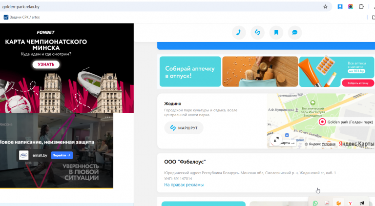
Task: Open the all bookmarks folder icon
Action: (x=374, y=17)
